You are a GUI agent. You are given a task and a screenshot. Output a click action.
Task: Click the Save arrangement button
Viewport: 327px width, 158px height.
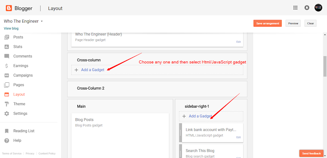click(268, 23)
